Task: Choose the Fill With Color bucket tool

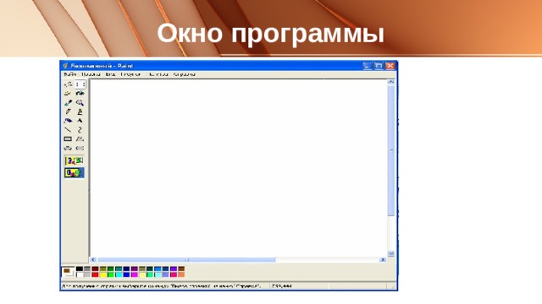Action: pos(80,94)
